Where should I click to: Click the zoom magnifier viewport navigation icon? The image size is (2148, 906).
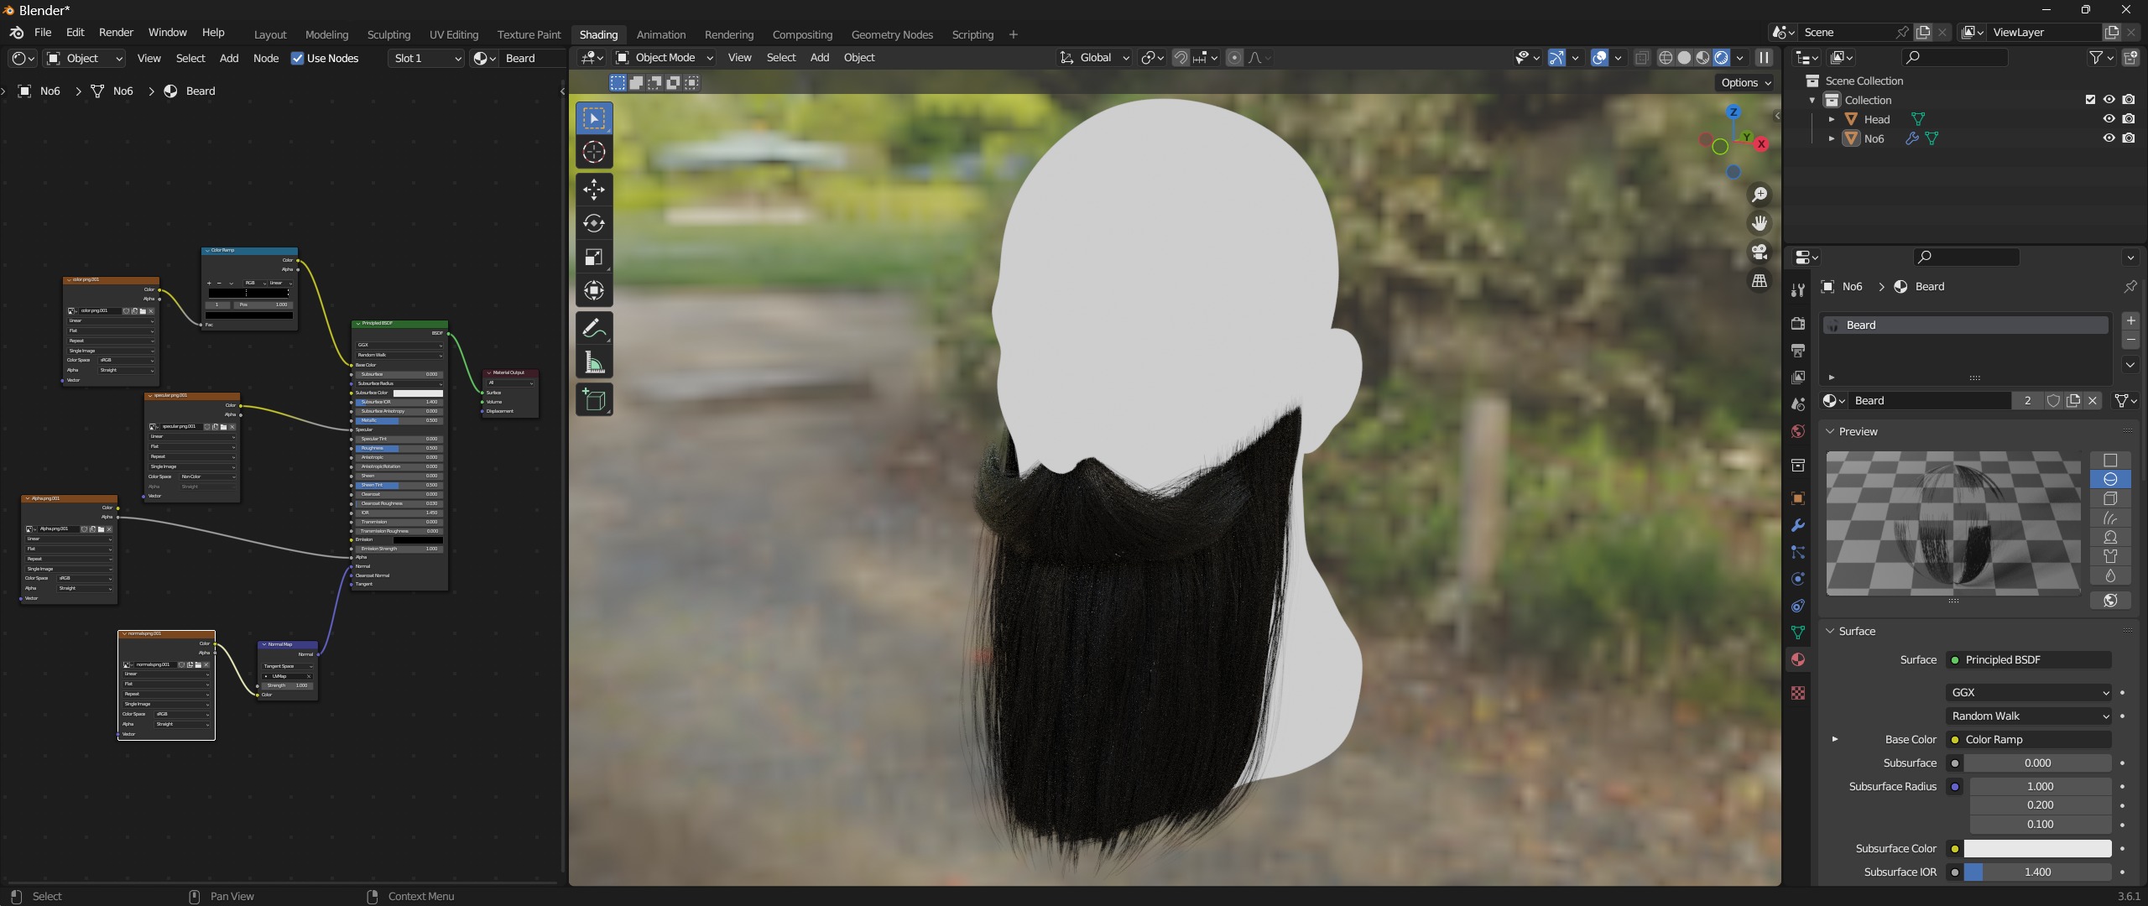[x=1760, y=195]
